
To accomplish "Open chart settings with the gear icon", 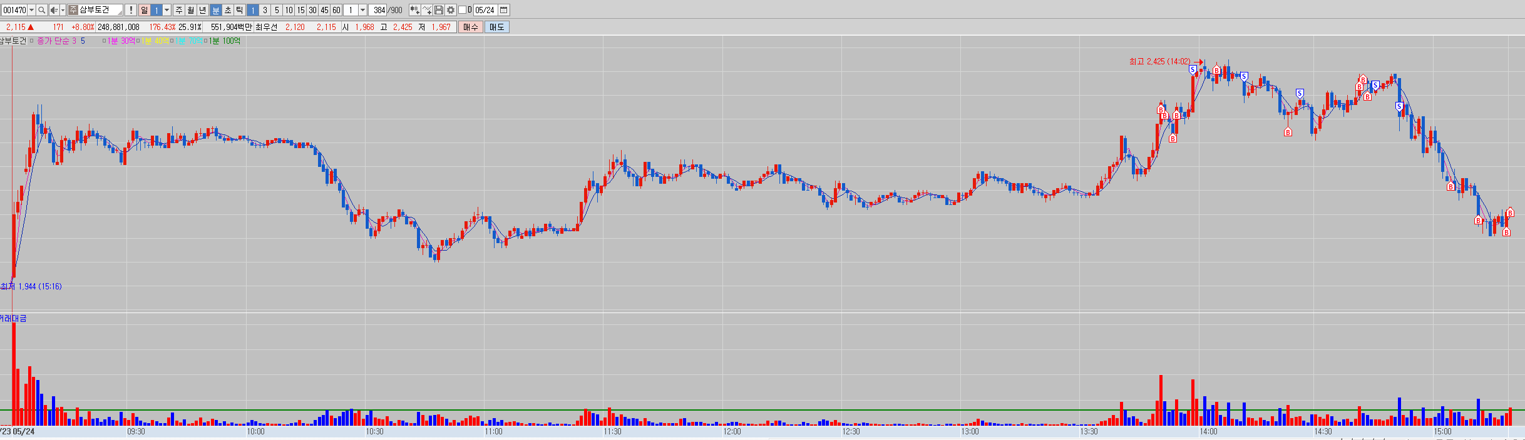I will tap(450, 10).
